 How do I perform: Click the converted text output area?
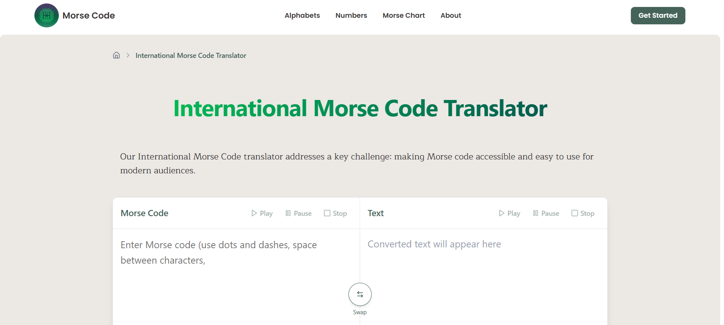tap(483, 277)
